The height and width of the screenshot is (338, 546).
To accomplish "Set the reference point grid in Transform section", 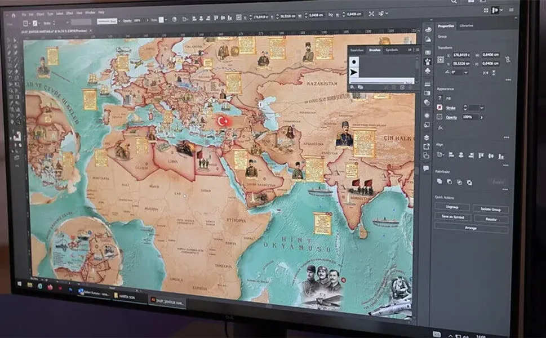I will pyautogui.click(x=441, y=60).
